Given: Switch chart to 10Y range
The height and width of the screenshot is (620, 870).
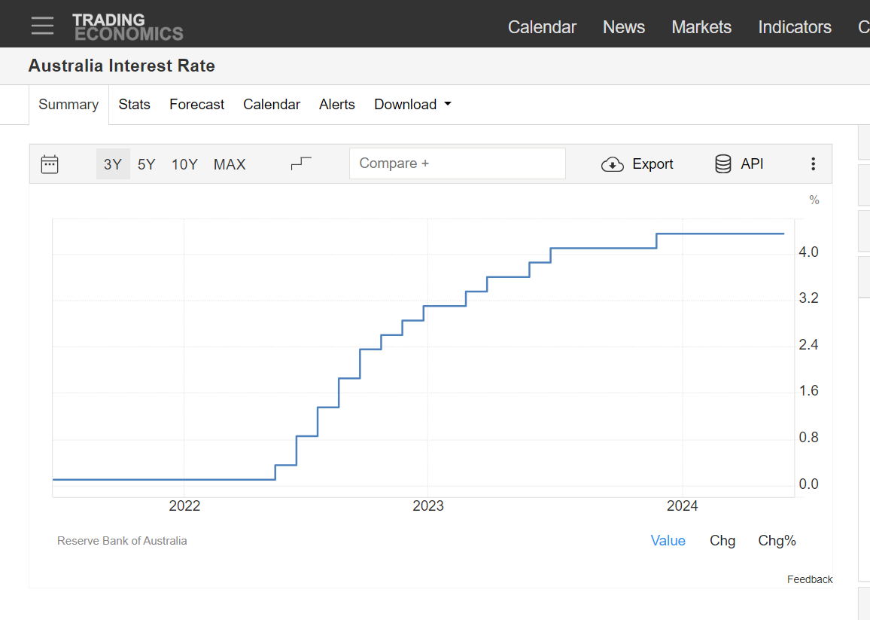Looking at the screenshot, I should point(184,164).
